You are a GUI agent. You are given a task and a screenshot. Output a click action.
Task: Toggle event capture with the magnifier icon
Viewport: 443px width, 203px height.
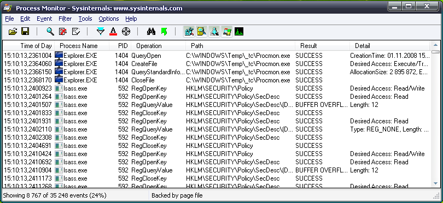(x=50, y=31)
